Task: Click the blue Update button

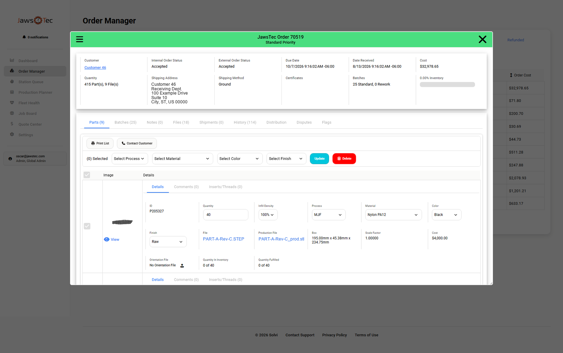Action: click(x=320, y=159)
